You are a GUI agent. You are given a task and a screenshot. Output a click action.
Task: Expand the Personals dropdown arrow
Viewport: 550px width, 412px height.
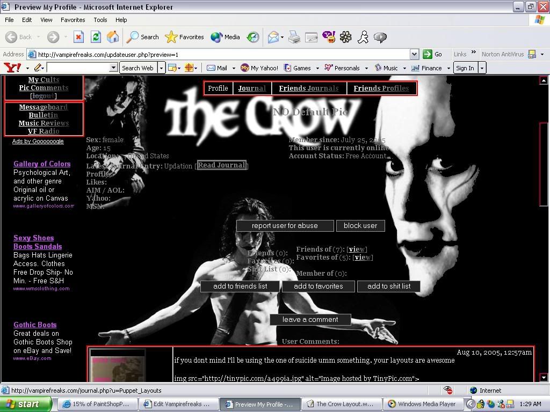click(366, 68)
